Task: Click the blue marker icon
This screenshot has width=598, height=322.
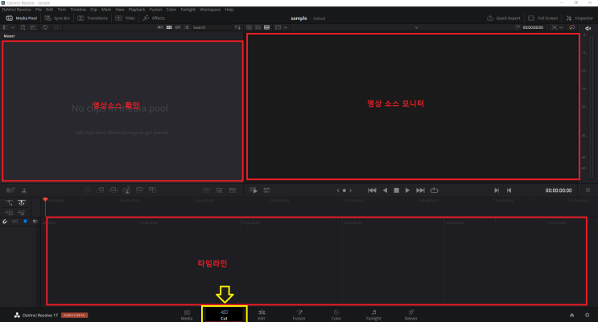Action: [x=25, y=221]
